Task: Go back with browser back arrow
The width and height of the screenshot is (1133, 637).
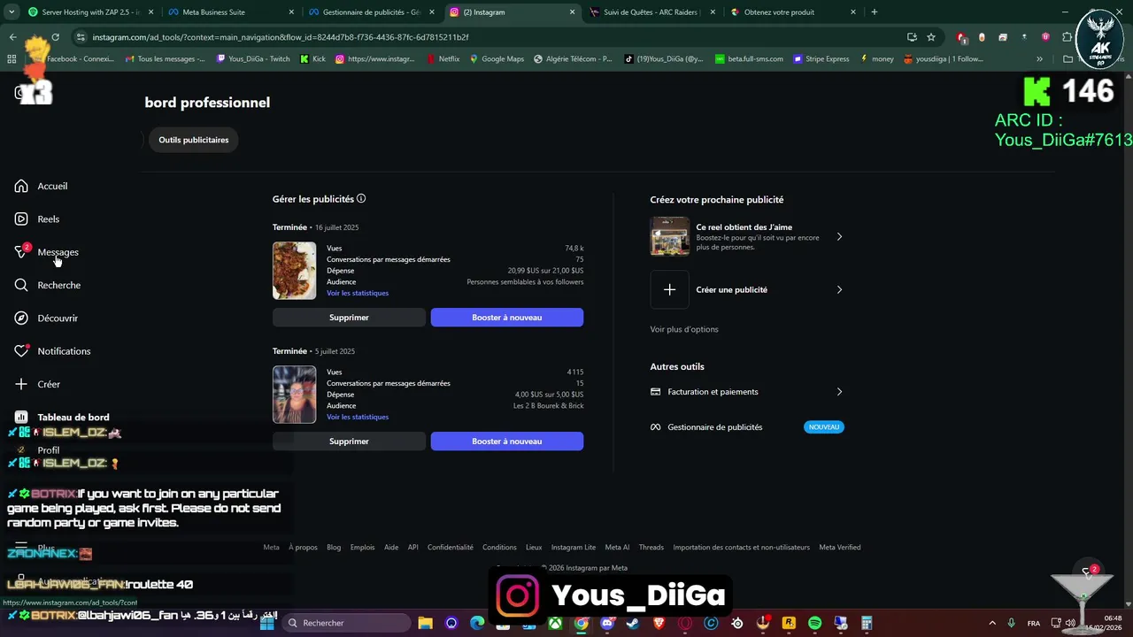Action: point(12,37)
